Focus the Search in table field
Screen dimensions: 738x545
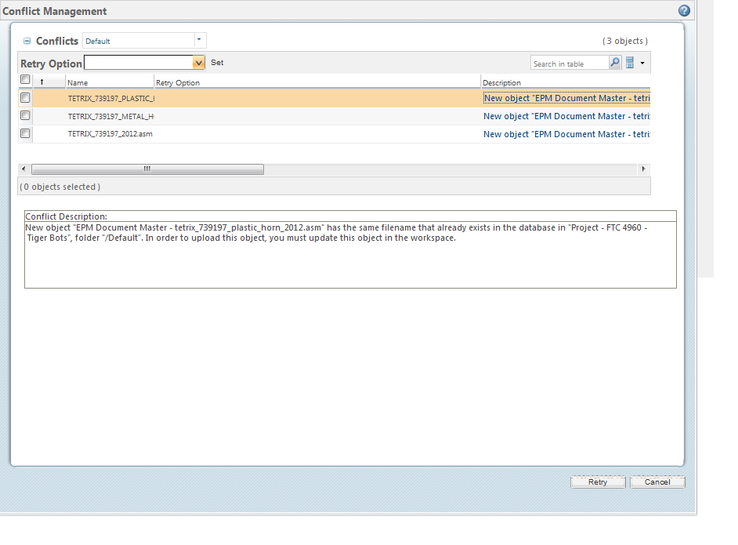point(570,64)
